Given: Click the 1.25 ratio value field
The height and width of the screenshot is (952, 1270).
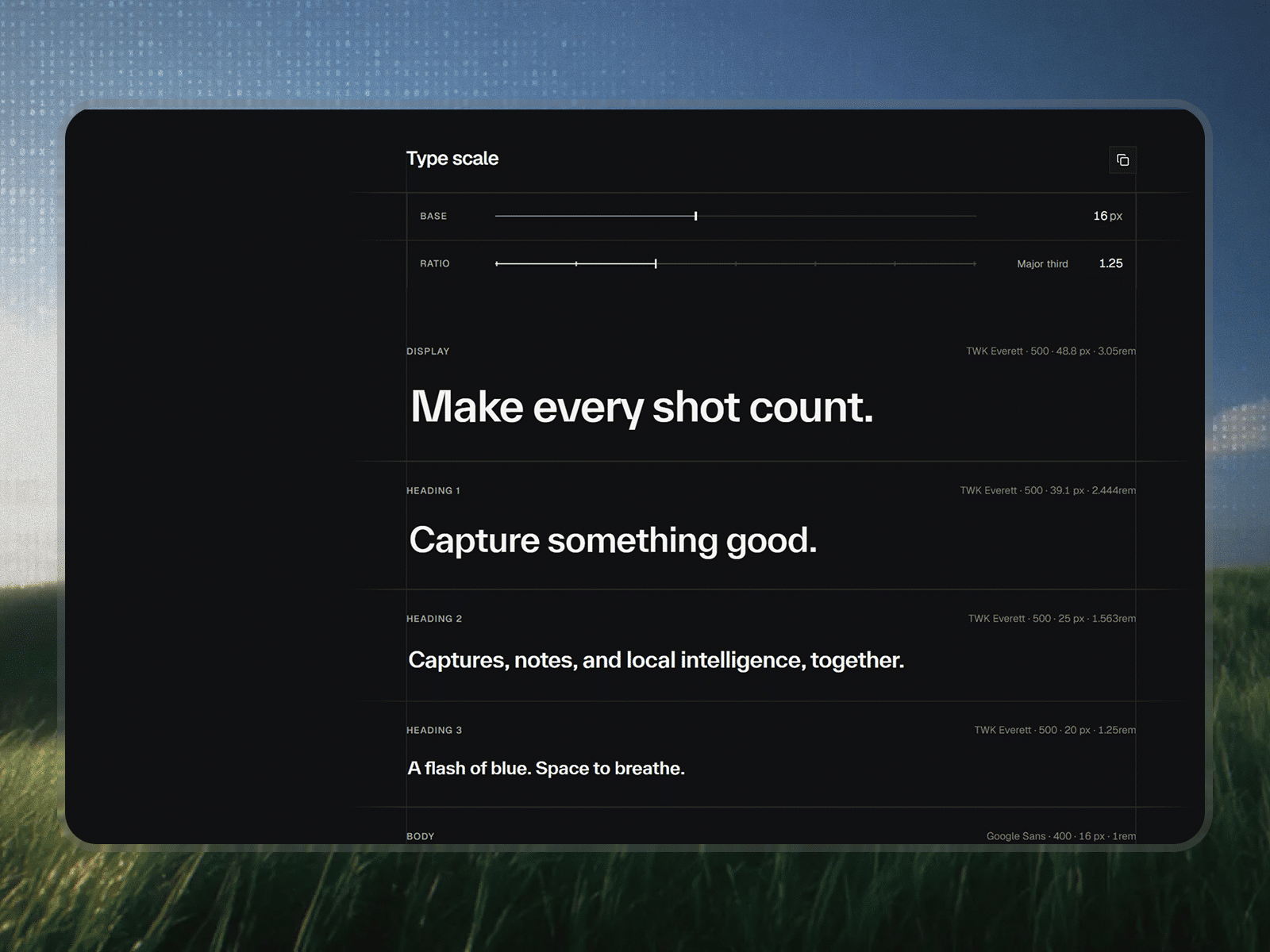Looking at the screenshot, I should click(1110, 263).
